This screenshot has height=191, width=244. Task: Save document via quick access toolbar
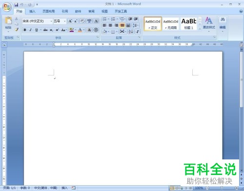[x=16, y=5]
